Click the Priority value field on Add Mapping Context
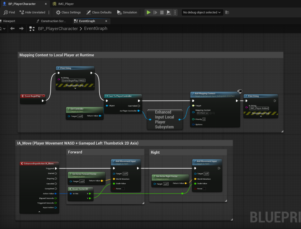Screen dimensions: 301x229 tap(204, 119)
